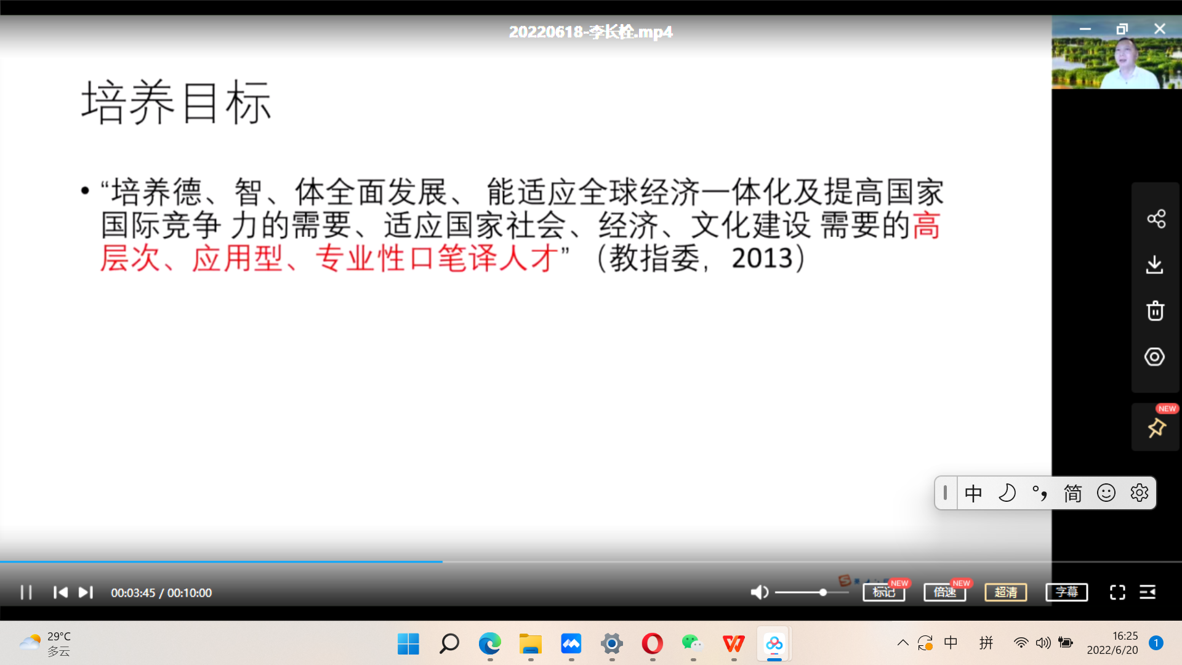Image resolution: width=1182 pixels, height=665 pixels.
Task: Pause the video playback
Action: [26, 592]
